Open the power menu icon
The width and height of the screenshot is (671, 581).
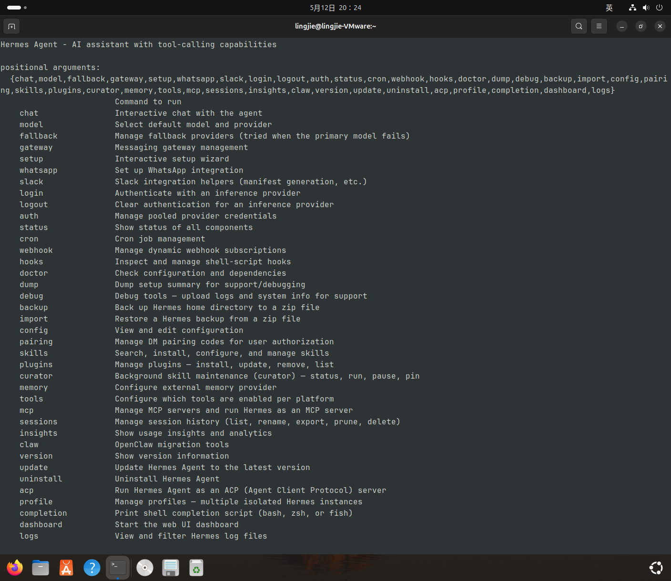[660, 8]
